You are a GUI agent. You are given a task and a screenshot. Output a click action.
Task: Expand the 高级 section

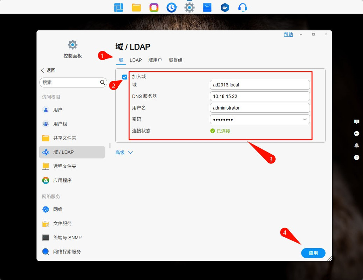tap(124, 153)
